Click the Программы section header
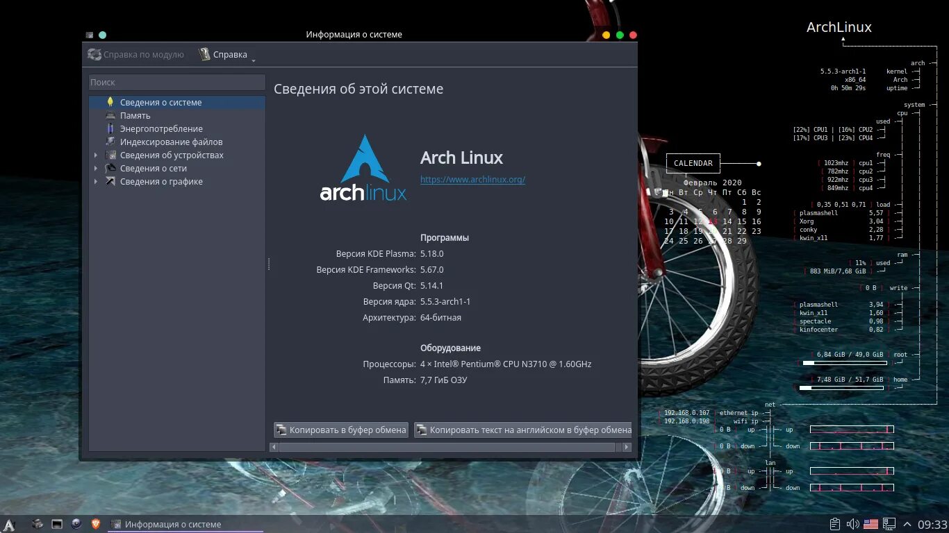 tap(445, 237)
